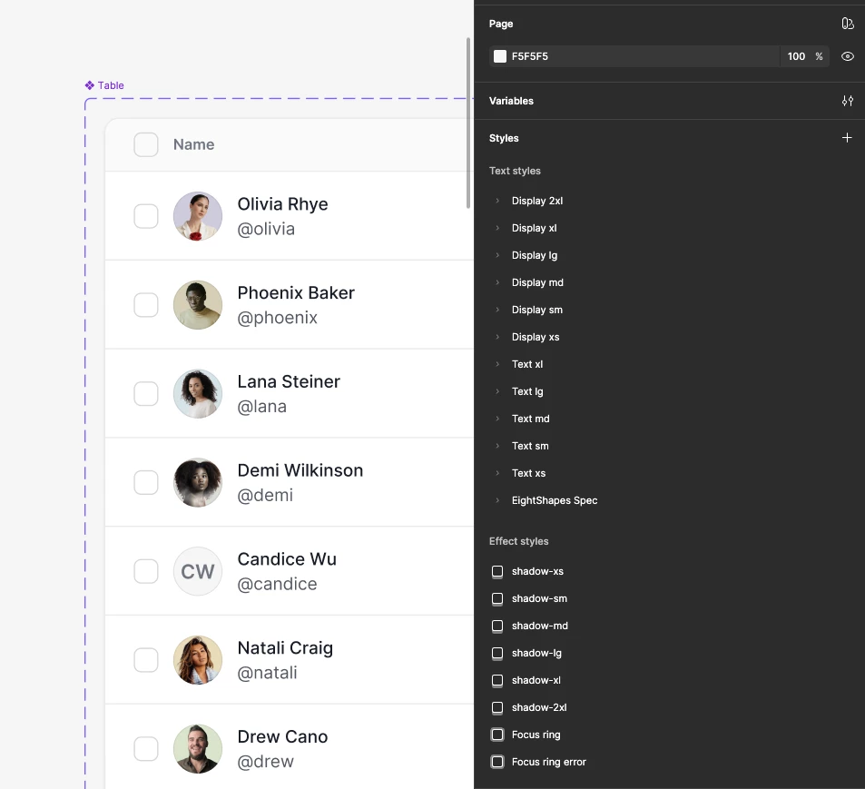Click the shadow-xl effect style icon
Image resolution: width=865 pixels, height=789 pixels.
(x=497, y=680)
